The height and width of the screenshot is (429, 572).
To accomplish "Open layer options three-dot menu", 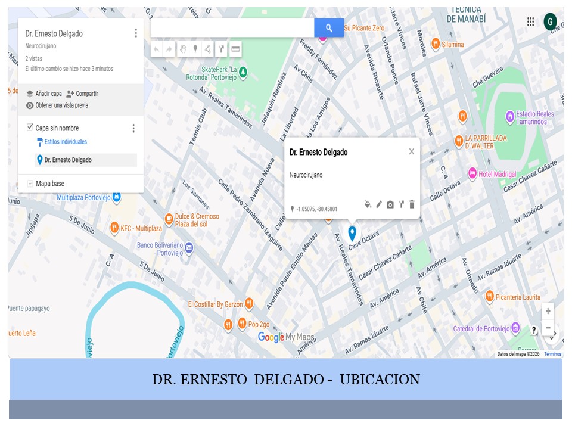I will [133, 128].
